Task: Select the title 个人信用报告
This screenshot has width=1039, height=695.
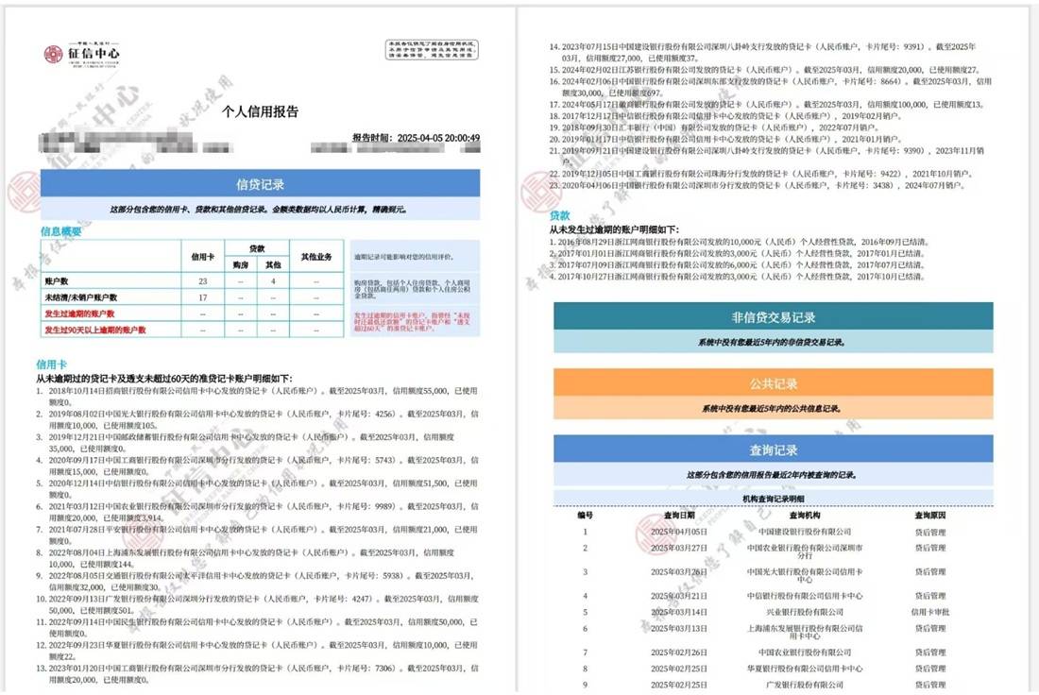Action: 260,111
